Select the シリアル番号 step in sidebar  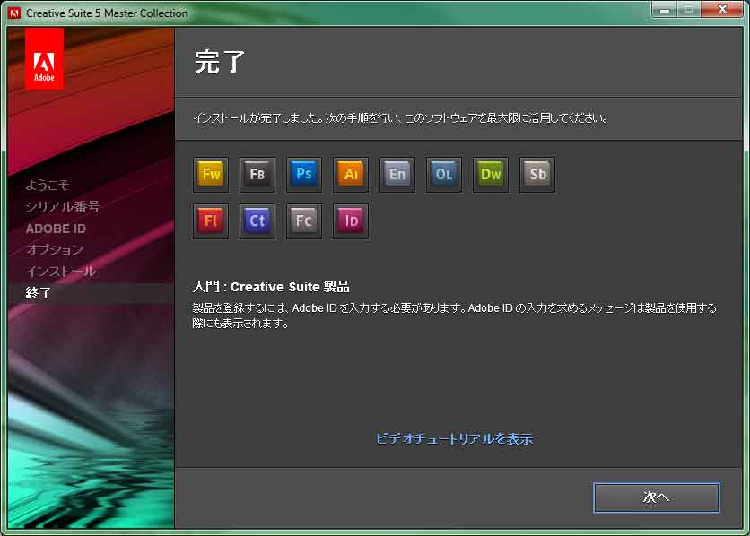pyautogui.click(x=62, y=206)
